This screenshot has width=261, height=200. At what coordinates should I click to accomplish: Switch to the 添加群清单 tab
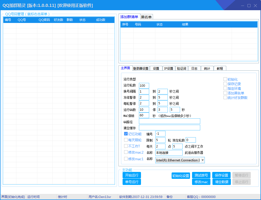click(129, 17)
